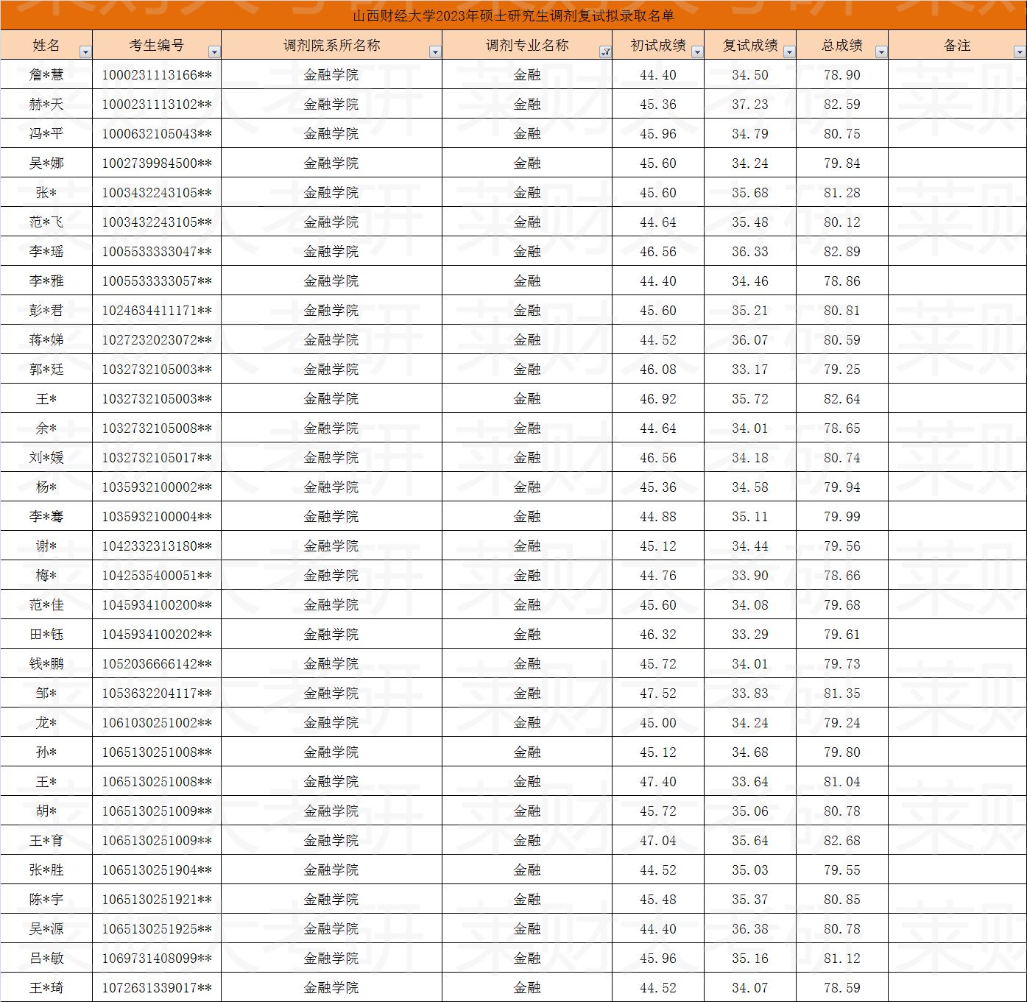Click the 复试成绩 value 37.23
1027x1002 pixels.
749,105
